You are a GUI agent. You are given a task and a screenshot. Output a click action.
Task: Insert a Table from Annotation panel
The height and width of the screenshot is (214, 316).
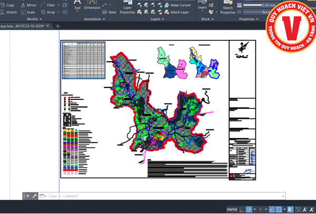point(109,12)
